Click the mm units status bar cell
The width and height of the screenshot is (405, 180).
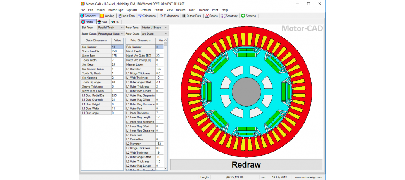tap(263, 177)
